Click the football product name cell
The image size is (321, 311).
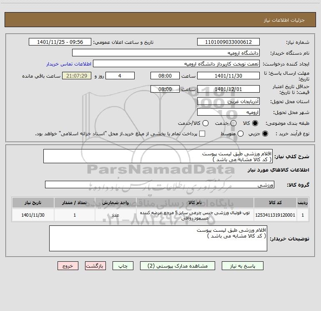click(195, 215)
